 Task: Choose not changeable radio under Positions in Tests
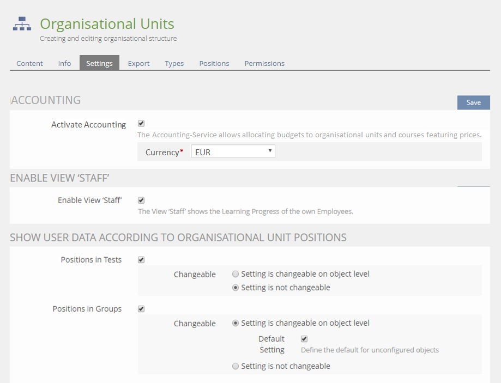tap(236, 288)
